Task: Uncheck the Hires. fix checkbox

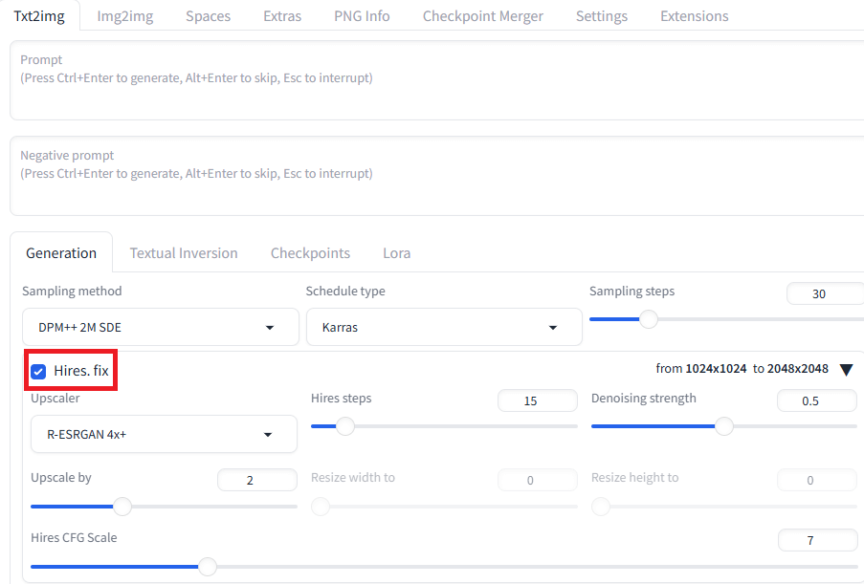Action: click(38, 372)
